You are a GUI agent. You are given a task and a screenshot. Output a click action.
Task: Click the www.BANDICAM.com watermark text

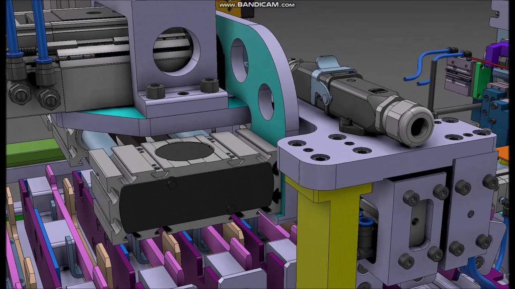point(256,5)
